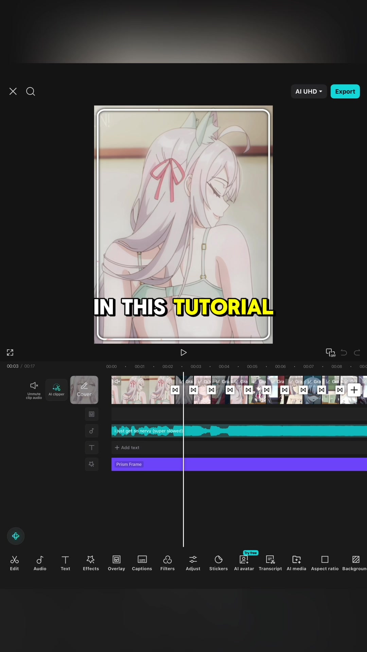The width and height of the screenshot is (367, 652).
Task: Select the text track T icon
Action: click(x=91, y=448)
